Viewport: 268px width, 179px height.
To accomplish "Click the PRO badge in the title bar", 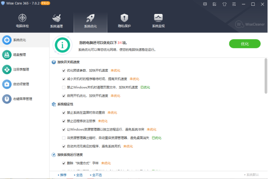I will (45, 3).
